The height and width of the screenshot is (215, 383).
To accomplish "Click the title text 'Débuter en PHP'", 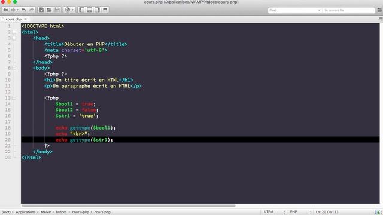I will point(84,44).
